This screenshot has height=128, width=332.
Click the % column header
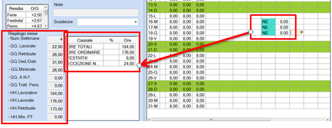(111, 40)
